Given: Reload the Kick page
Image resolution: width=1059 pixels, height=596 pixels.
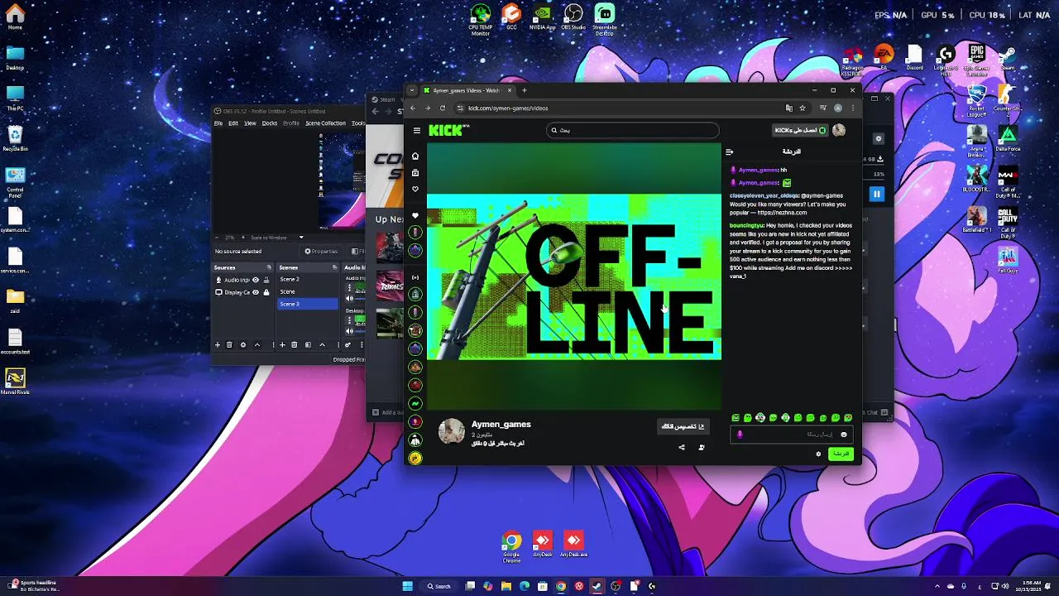Looking at the screenshot, I should point(443,108).
